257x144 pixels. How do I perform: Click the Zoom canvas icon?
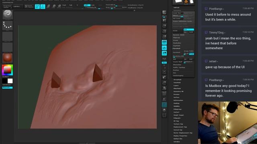coord(164,26)
